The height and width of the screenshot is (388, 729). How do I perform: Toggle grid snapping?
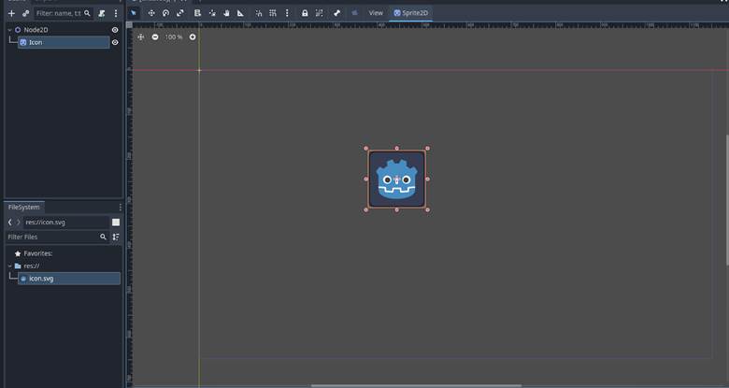273,13
